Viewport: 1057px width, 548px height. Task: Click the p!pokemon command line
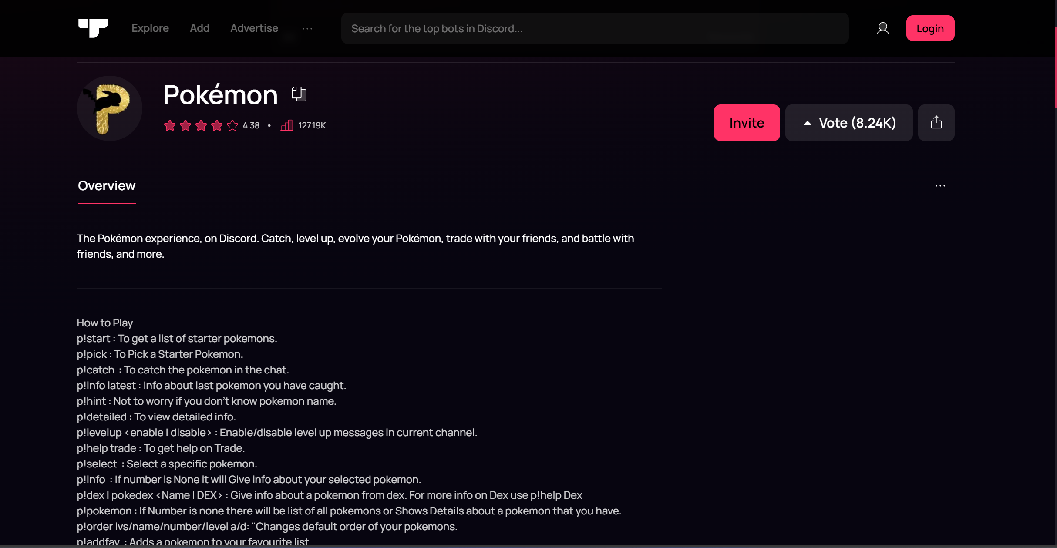[x=349, y=511]
